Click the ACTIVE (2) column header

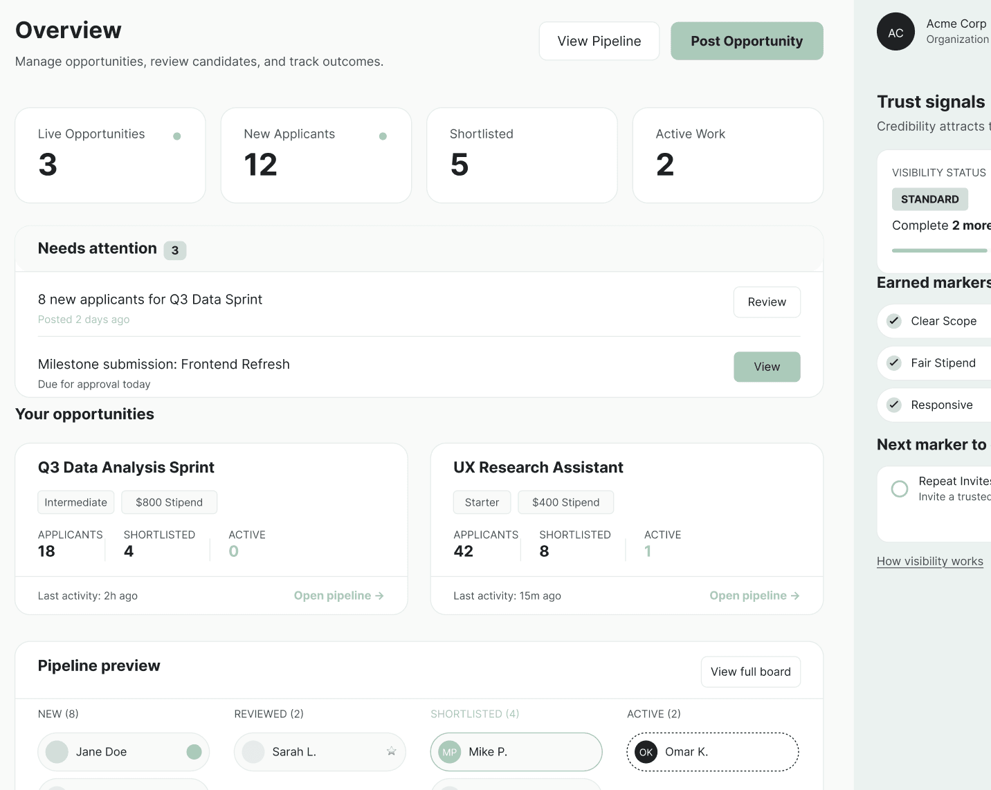click(654, 714)
